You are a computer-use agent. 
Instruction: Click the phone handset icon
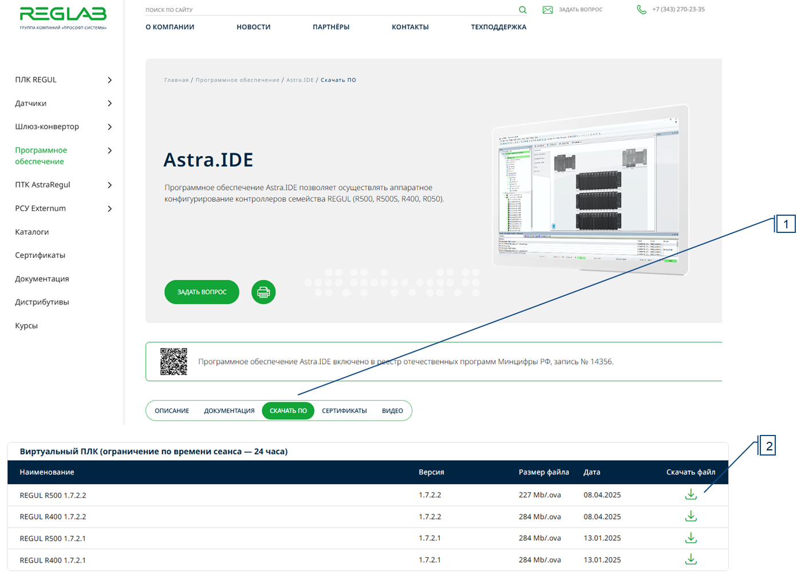[641, 10]
